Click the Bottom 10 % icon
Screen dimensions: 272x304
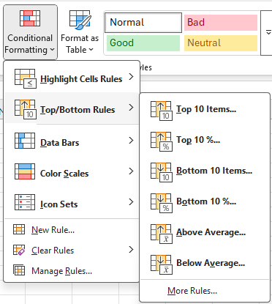click(x=162, y=203)
